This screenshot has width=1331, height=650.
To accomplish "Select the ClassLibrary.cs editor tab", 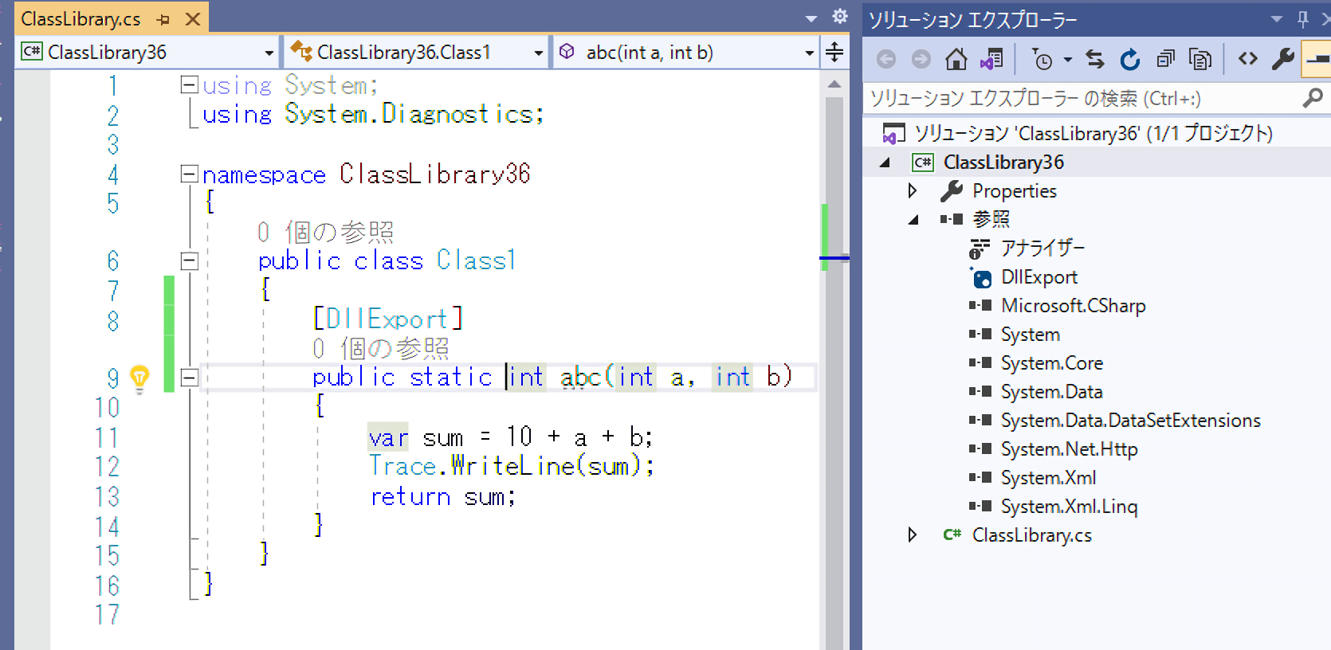I will point(81,19).
